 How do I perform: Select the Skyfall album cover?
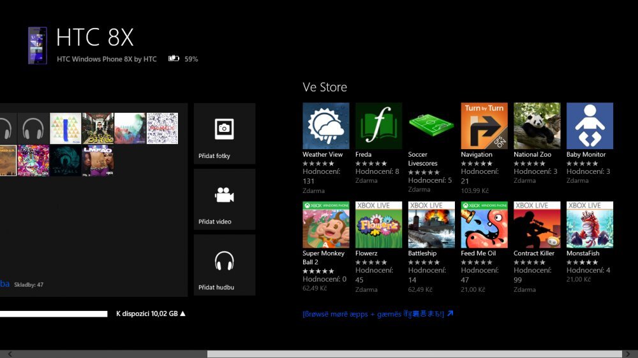click(x=65, y=161)
